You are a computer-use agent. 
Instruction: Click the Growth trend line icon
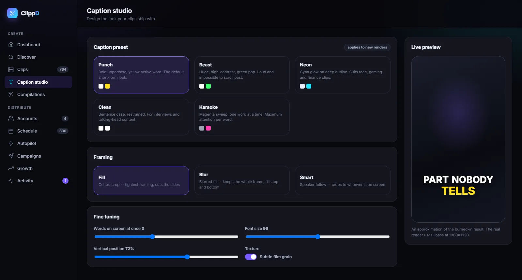(11, 168)
